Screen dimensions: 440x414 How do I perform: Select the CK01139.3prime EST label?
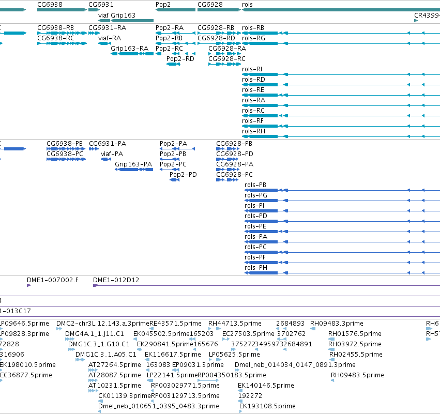pyautogui.click(x=125, y=396)
